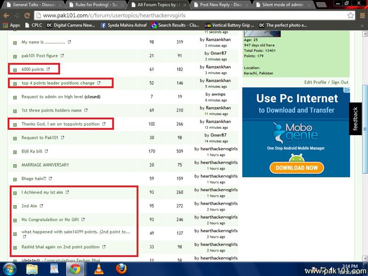Launch VLC media player from the taskbar
This screenshot has height=276, width=368.
coord(98,268)
